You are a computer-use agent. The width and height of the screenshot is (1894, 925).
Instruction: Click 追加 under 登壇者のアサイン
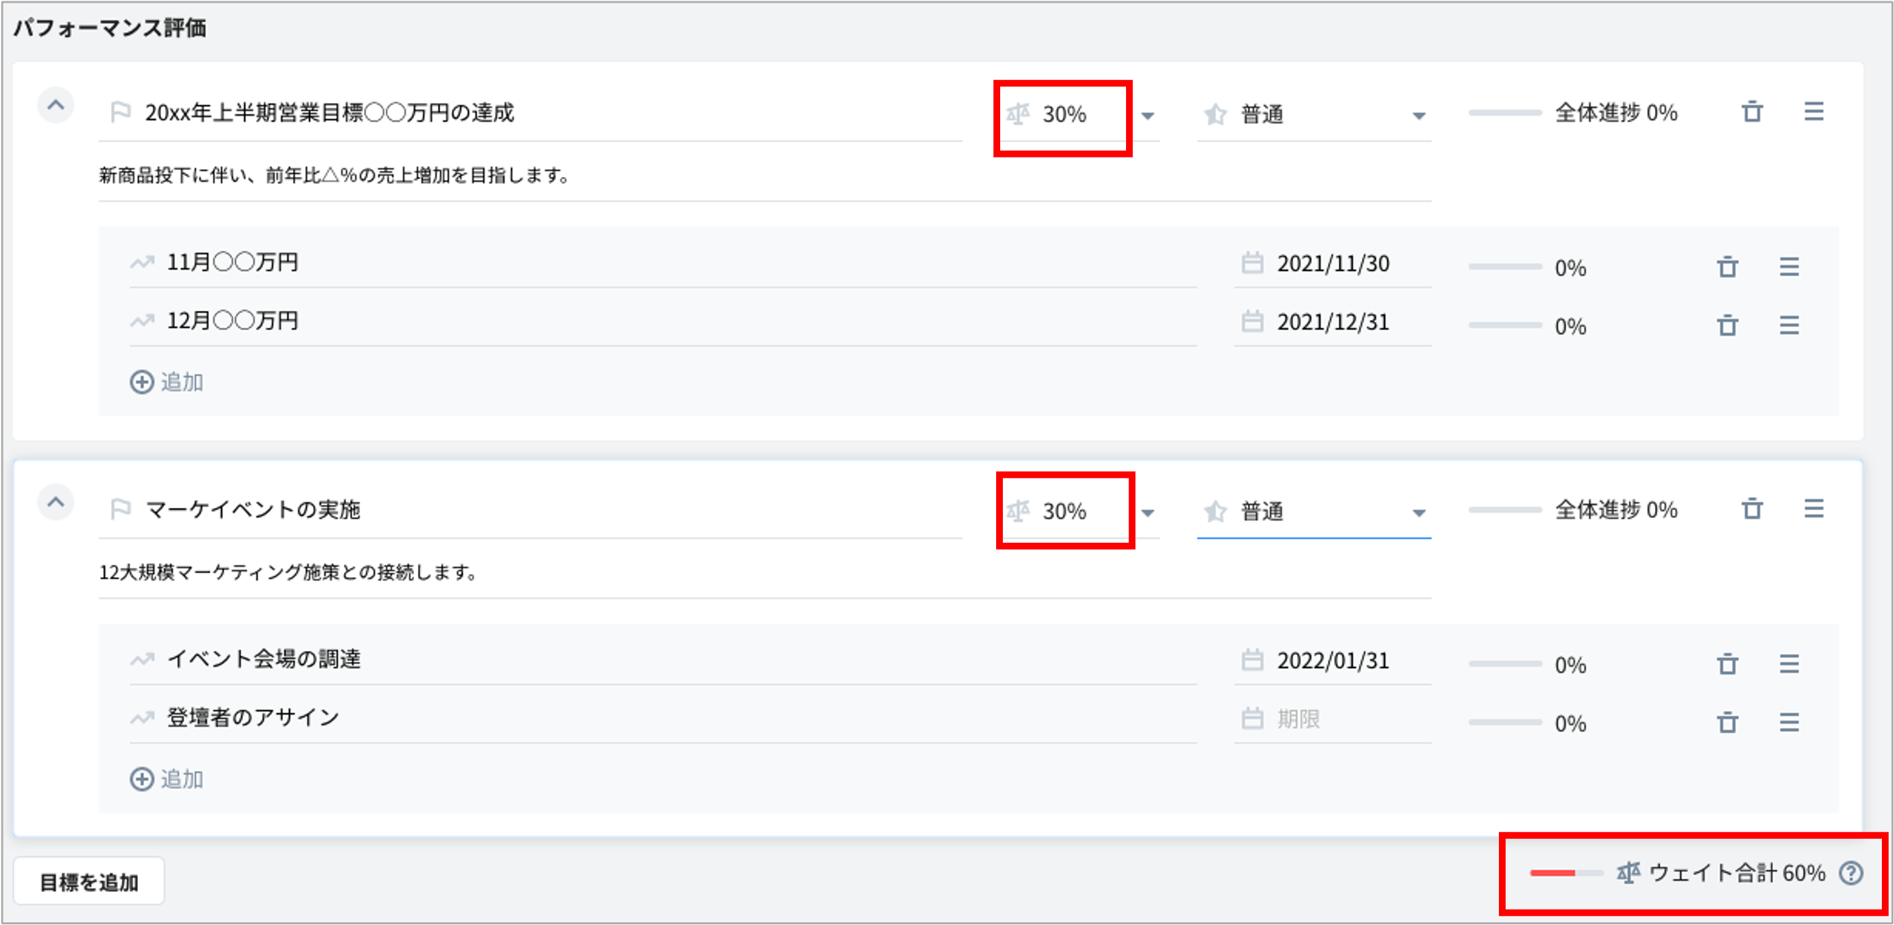pyautogui.click(x=168, y=779)
